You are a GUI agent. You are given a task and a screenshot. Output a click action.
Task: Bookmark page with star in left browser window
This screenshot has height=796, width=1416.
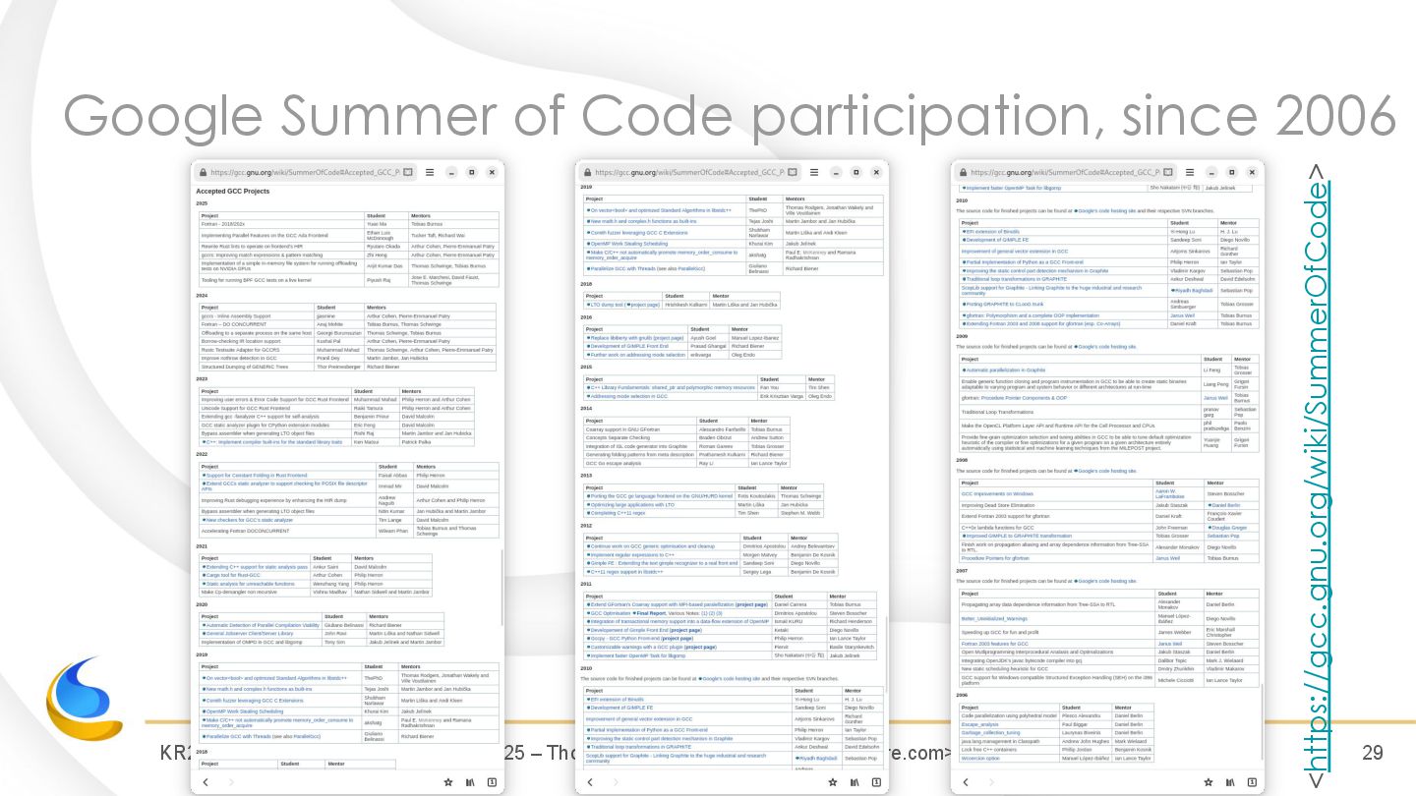pos(448,782)
